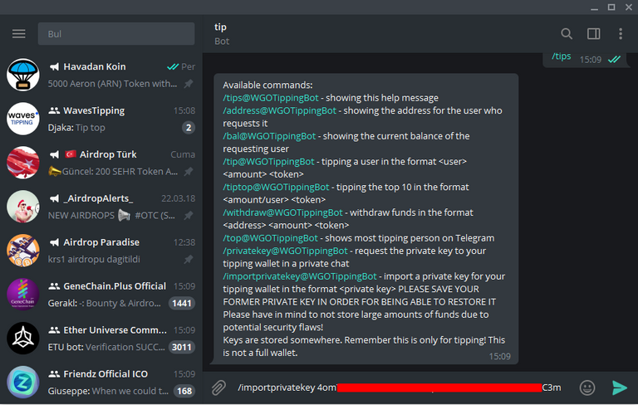Toggle the side panel icon in header
This screenshot has height=405, width=638.
pos(594,34)
